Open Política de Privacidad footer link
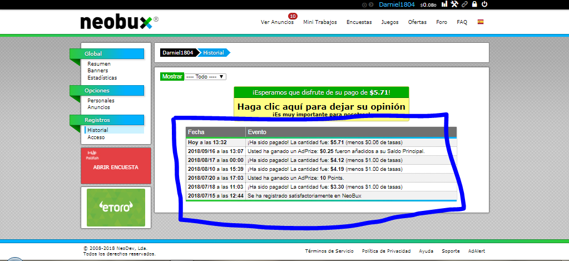This screenshot has width=569, height=261. coord(386,251)
